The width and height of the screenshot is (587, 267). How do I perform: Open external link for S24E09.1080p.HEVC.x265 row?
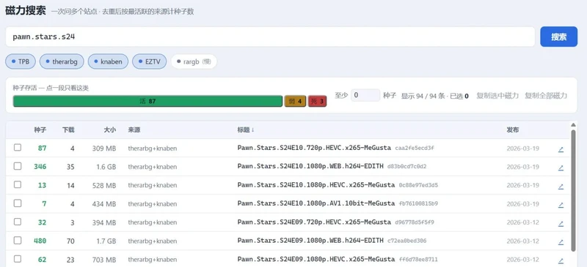coord(561,260)
